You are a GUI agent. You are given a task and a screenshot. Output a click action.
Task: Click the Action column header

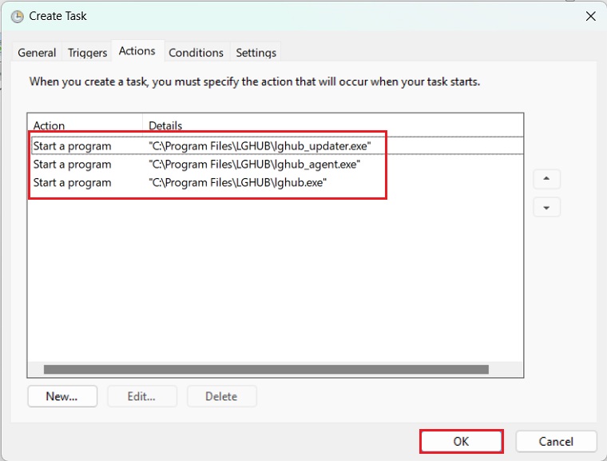tap(85, 125)
